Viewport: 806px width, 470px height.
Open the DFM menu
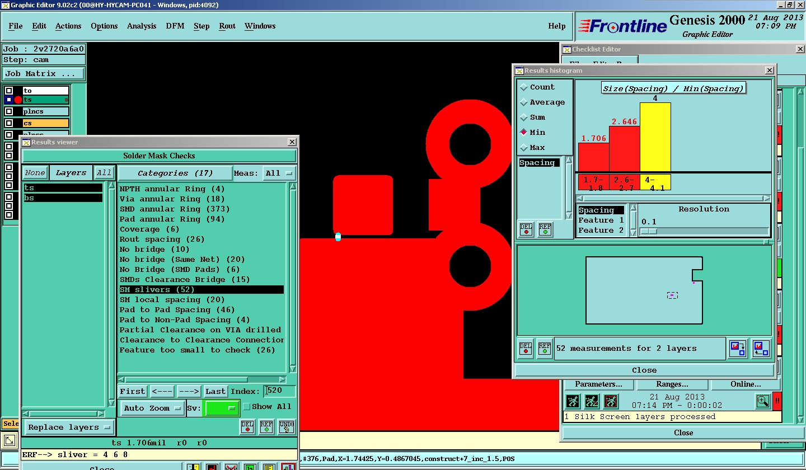pos(175,26)
